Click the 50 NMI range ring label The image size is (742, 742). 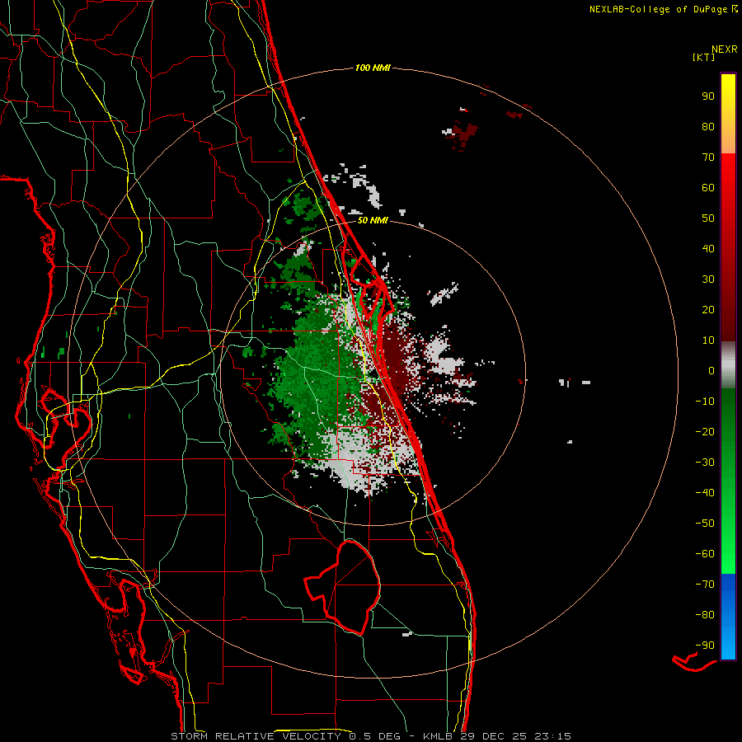(x=373, y=220)
